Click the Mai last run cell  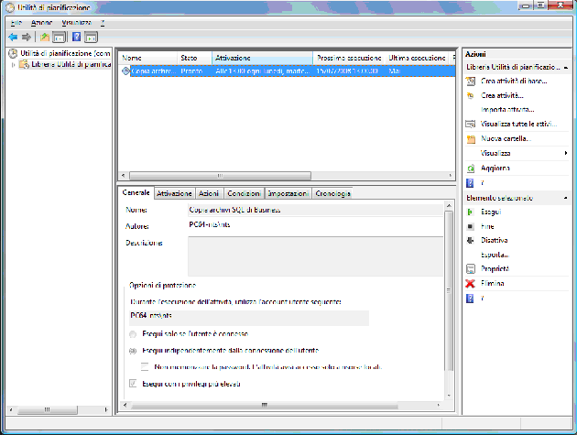click(x=395, y=71)
